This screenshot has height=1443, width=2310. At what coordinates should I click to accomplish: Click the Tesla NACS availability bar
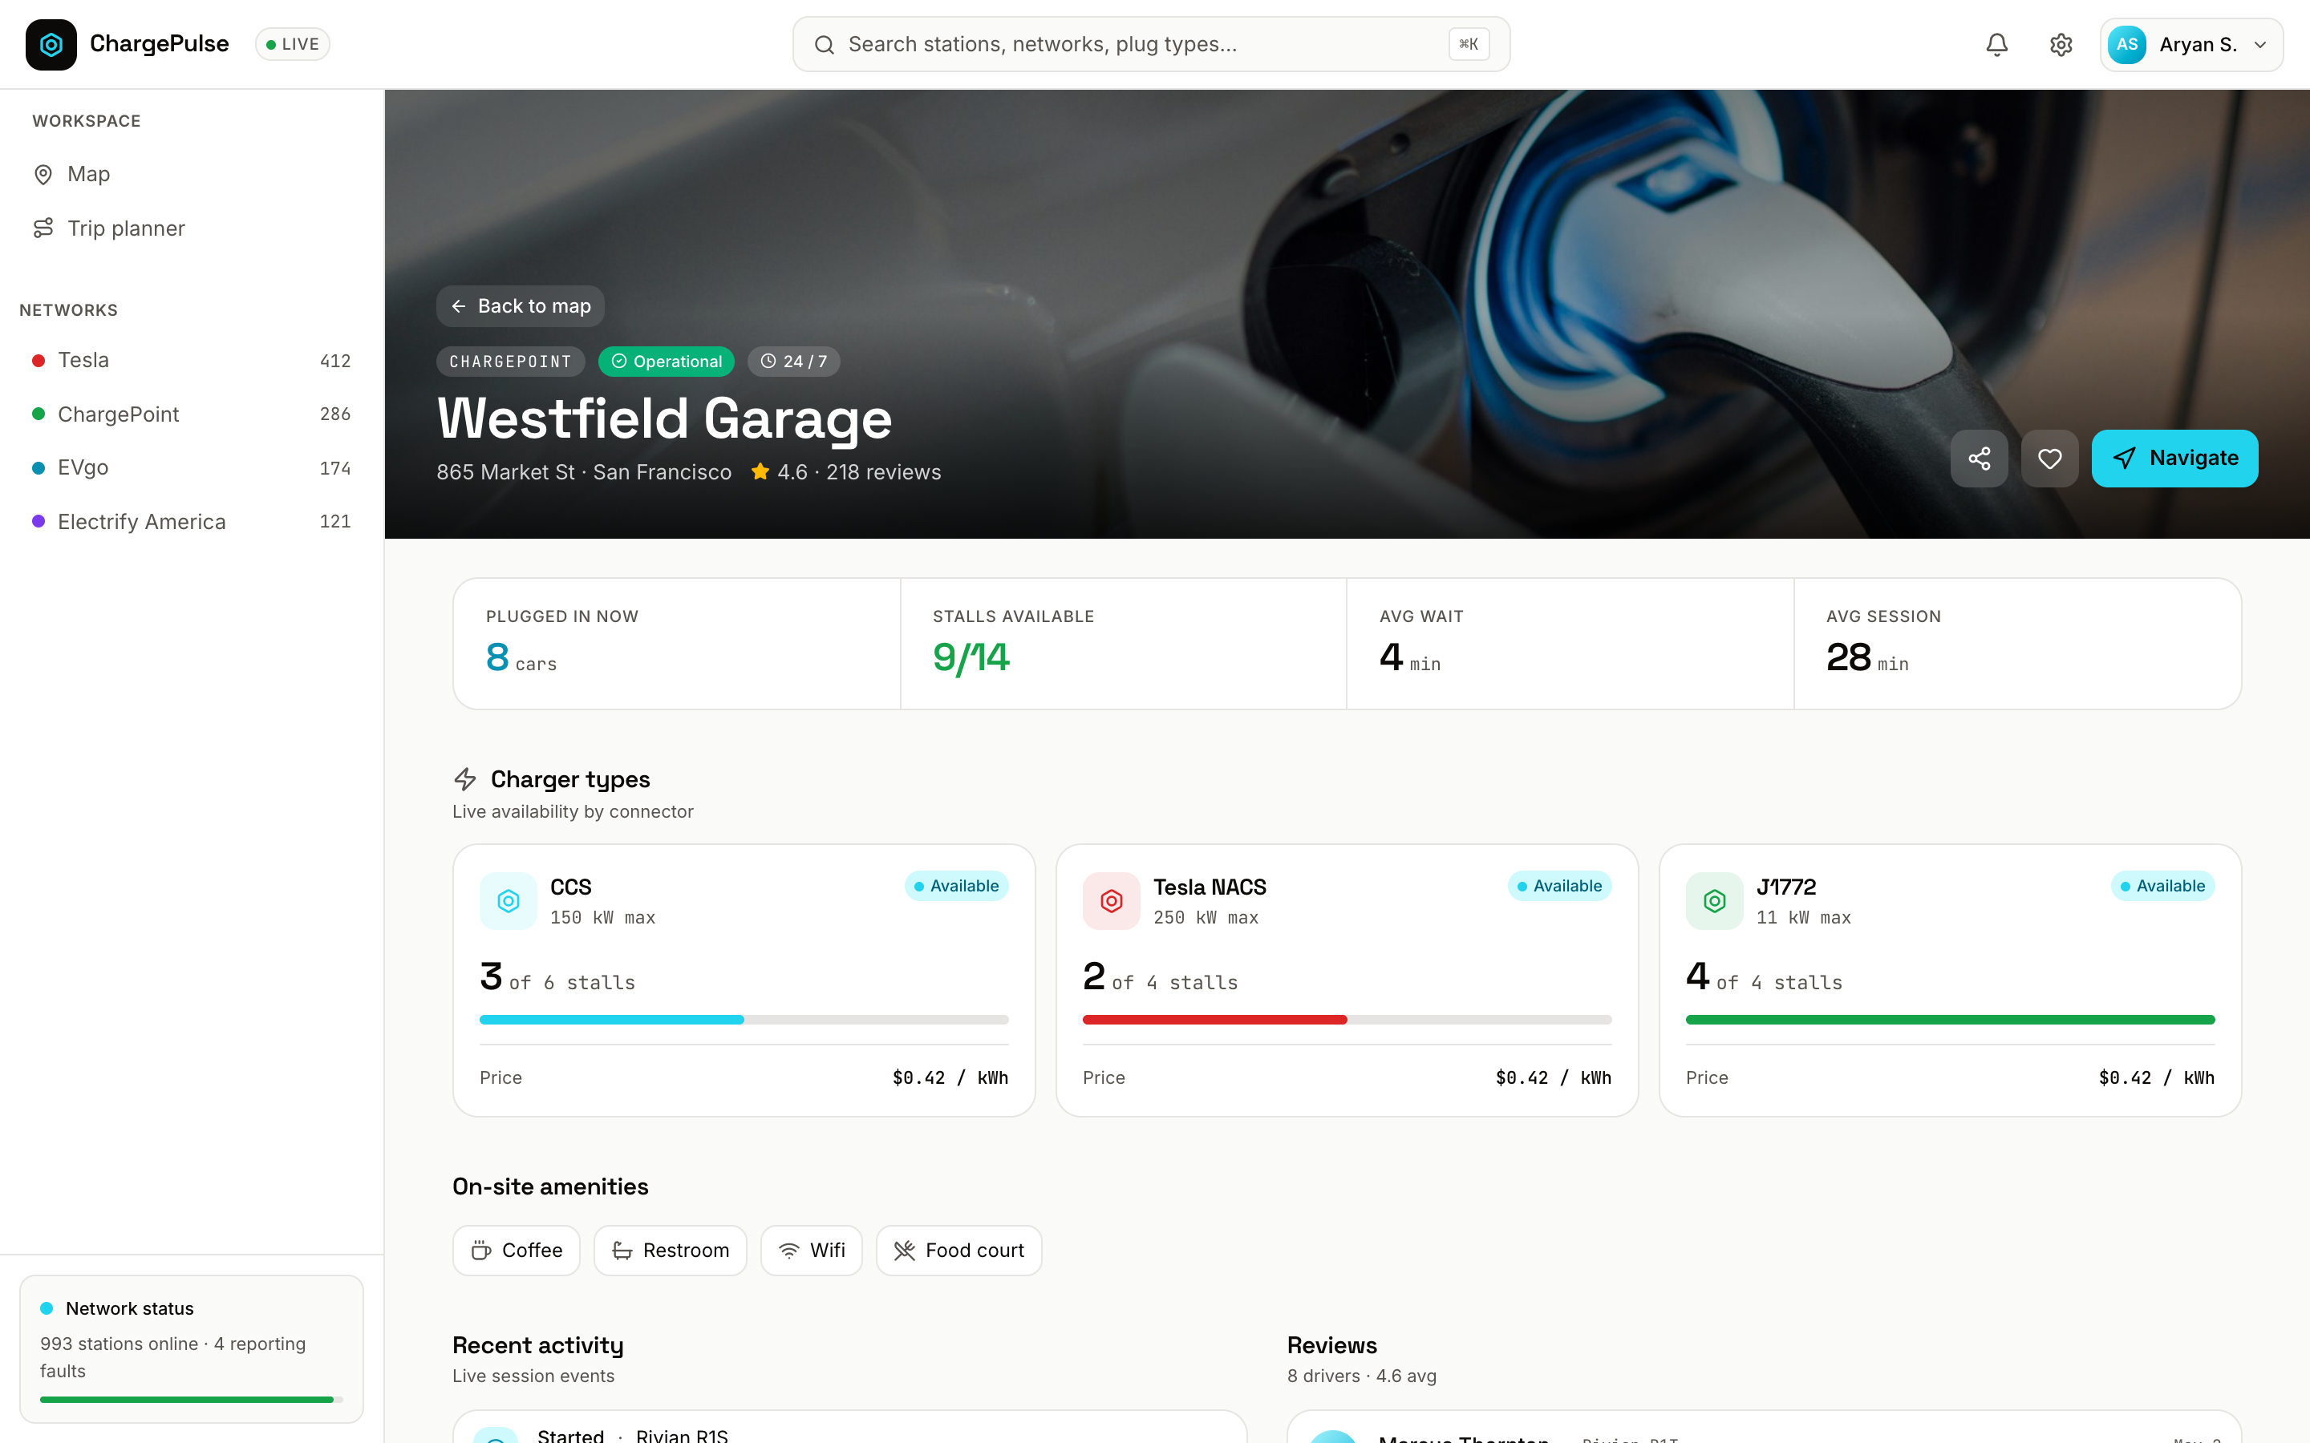(x=1347, y=1021)
